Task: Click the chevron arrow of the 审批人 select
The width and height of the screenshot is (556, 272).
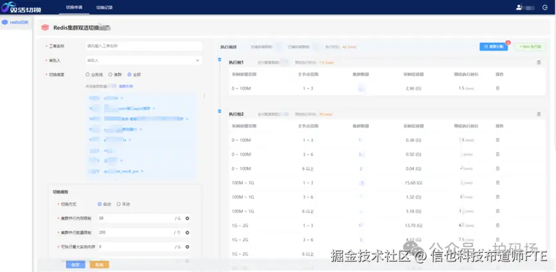Action: (197, 60)
